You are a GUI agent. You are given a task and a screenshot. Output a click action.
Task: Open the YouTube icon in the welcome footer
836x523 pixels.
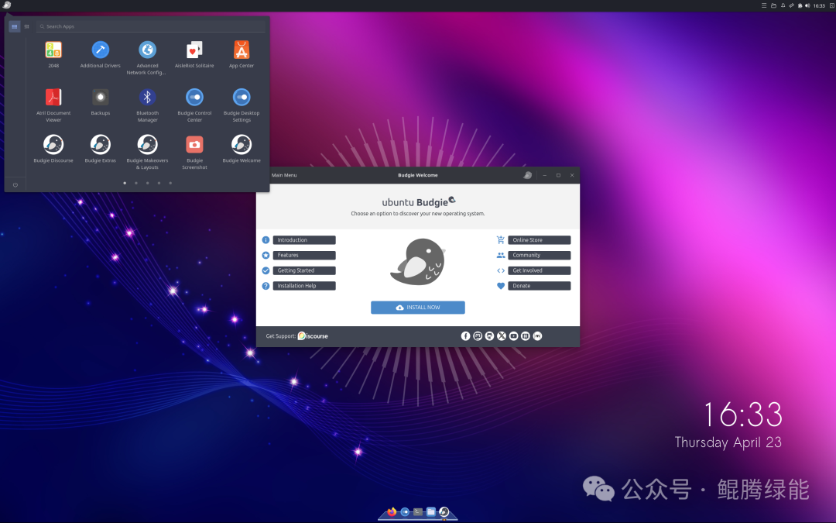(x=513, y=335)
